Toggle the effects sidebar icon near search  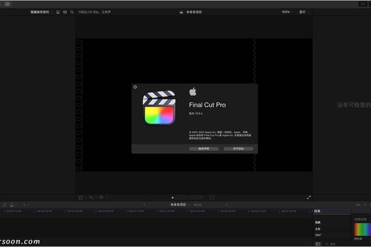pyautogui.click(x=318, y=244)
